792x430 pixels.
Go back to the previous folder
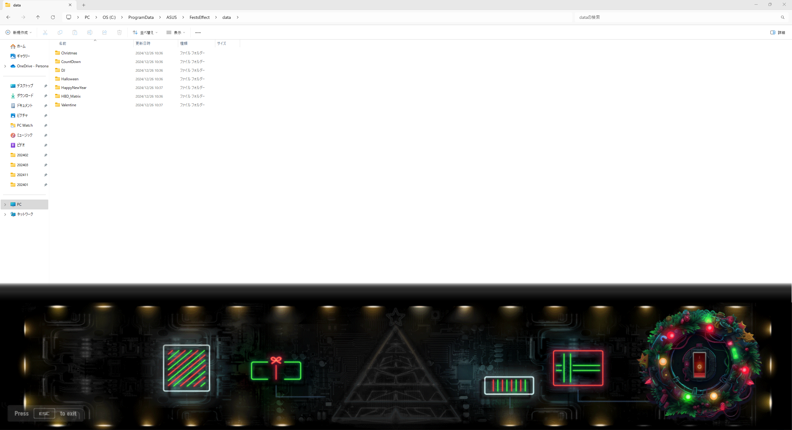coord(8,17)
